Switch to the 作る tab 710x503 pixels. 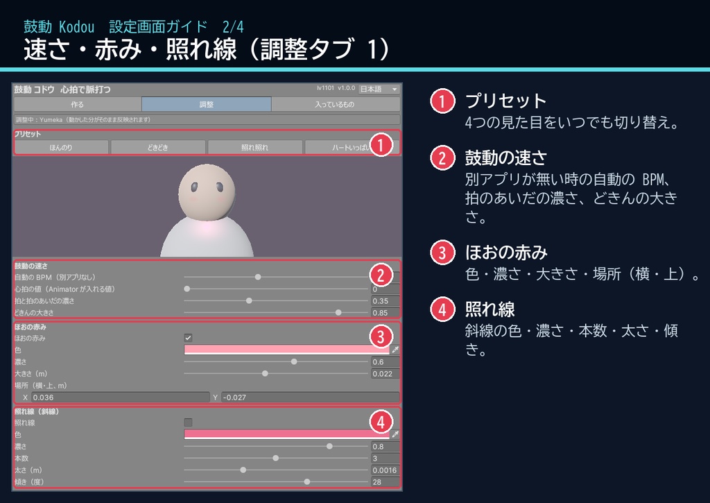78,104
